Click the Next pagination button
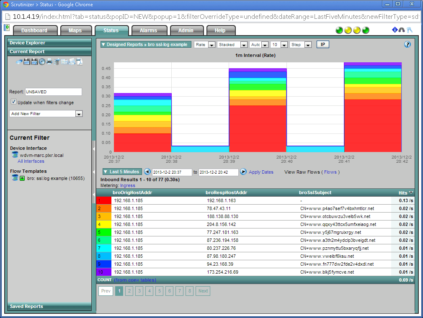This screenshot has width=423, height=318. 203,291
